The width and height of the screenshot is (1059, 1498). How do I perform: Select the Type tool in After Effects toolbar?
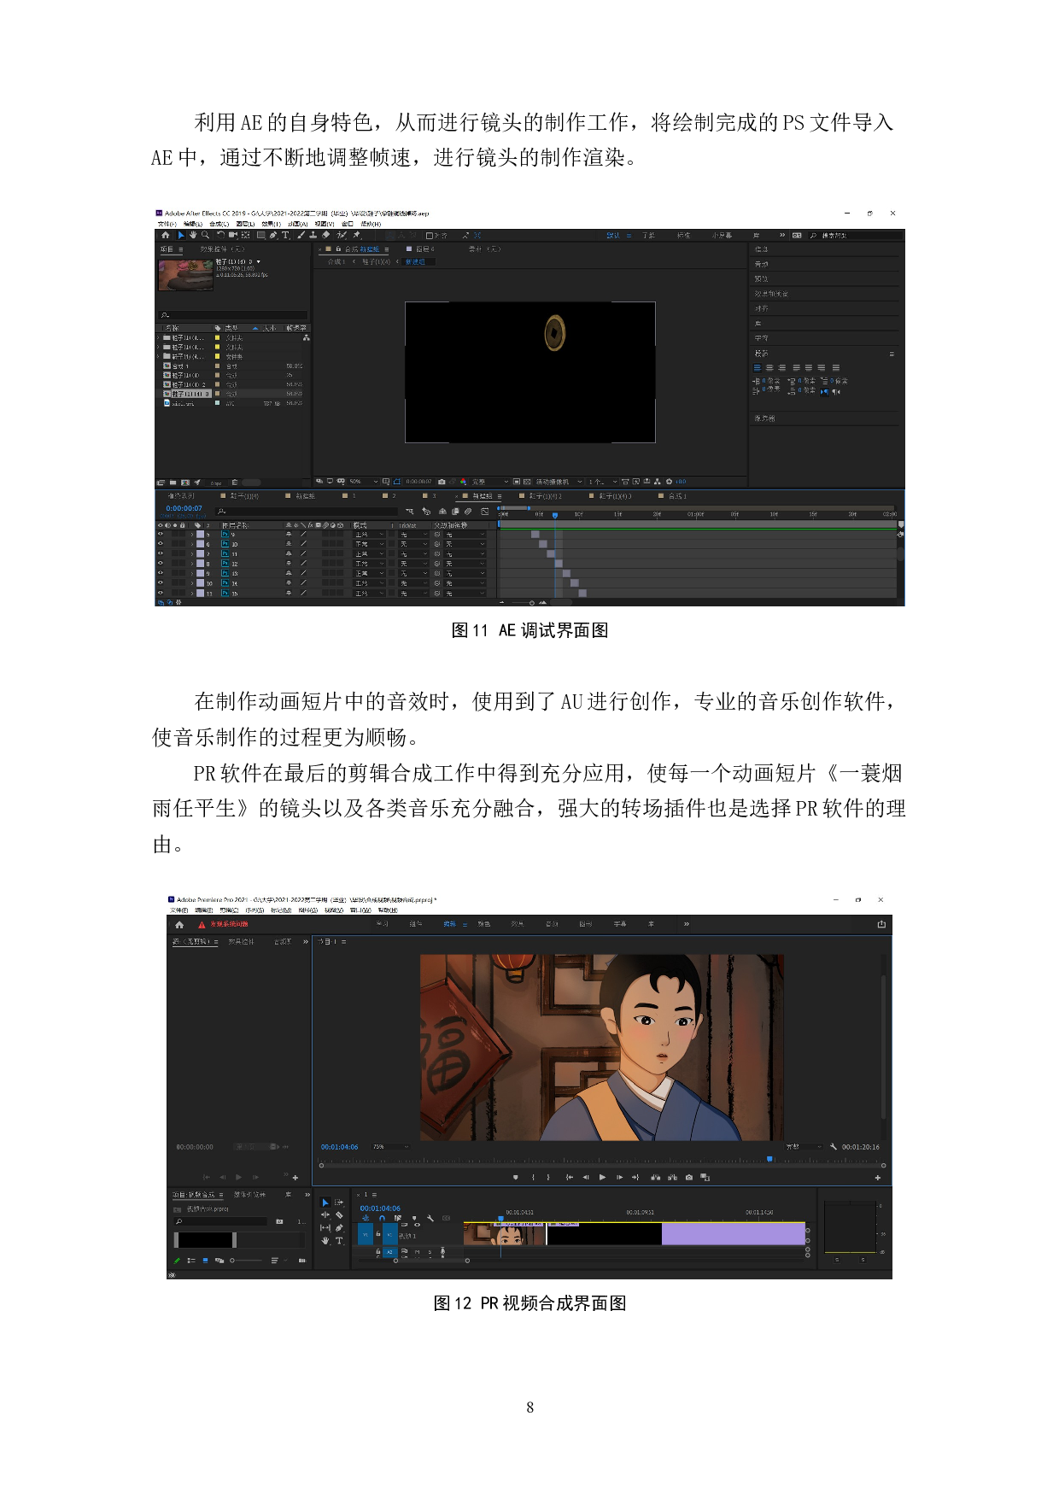pyautogui.click(x=285, y=235)
